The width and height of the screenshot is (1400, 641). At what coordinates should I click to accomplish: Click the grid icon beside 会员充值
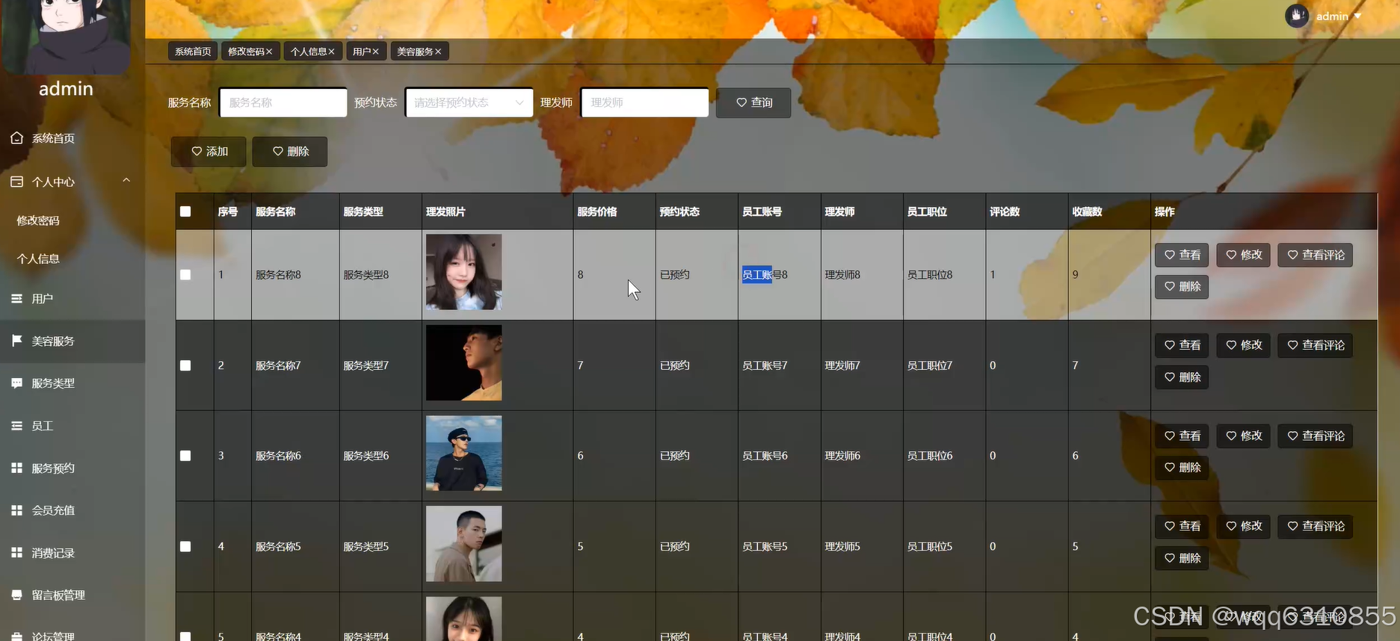[x=16, y=510]
